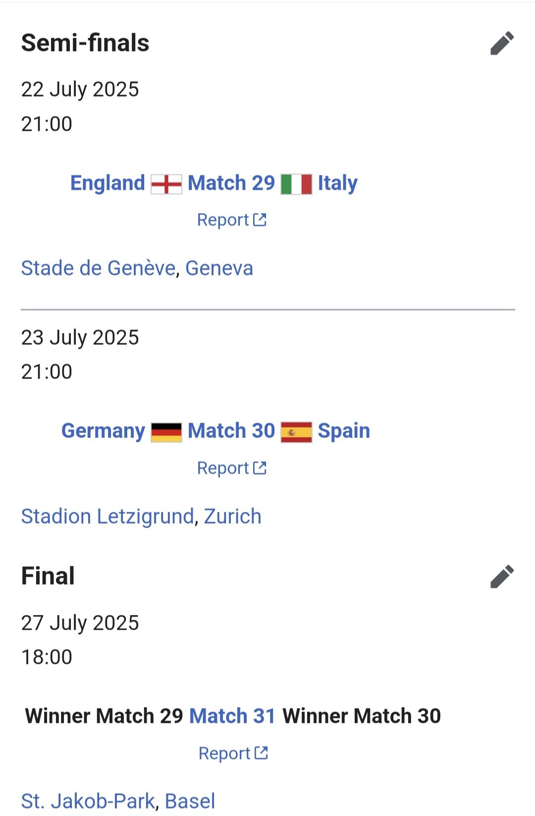Click the Italy flag icon
Screen dimensions: 535x816
(x=296, y=184)
